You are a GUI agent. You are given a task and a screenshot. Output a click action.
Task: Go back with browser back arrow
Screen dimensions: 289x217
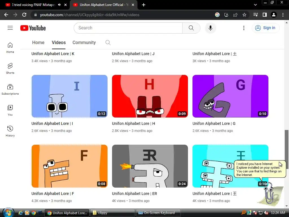point(6,15)
